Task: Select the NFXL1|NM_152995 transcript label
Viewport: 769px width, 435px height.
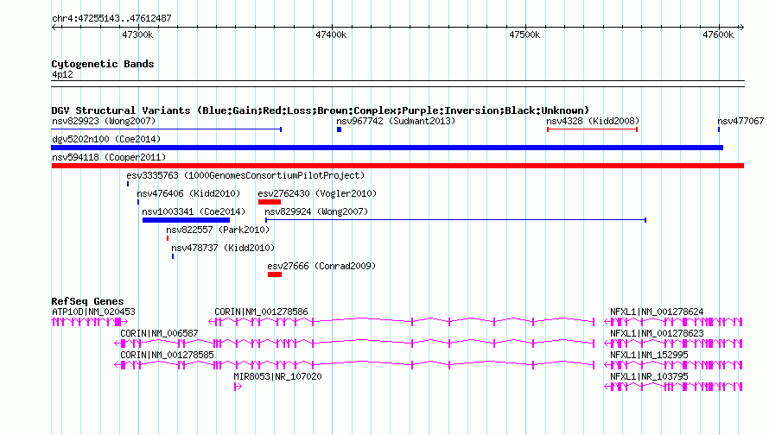Action: [649, 355]
